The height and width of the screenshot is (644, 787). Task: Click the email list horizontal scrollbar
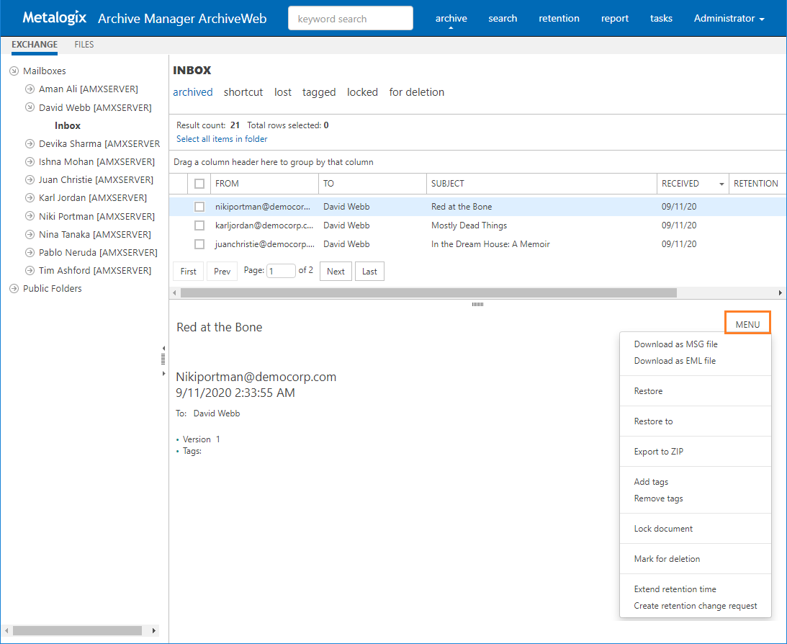pos(428,293)
